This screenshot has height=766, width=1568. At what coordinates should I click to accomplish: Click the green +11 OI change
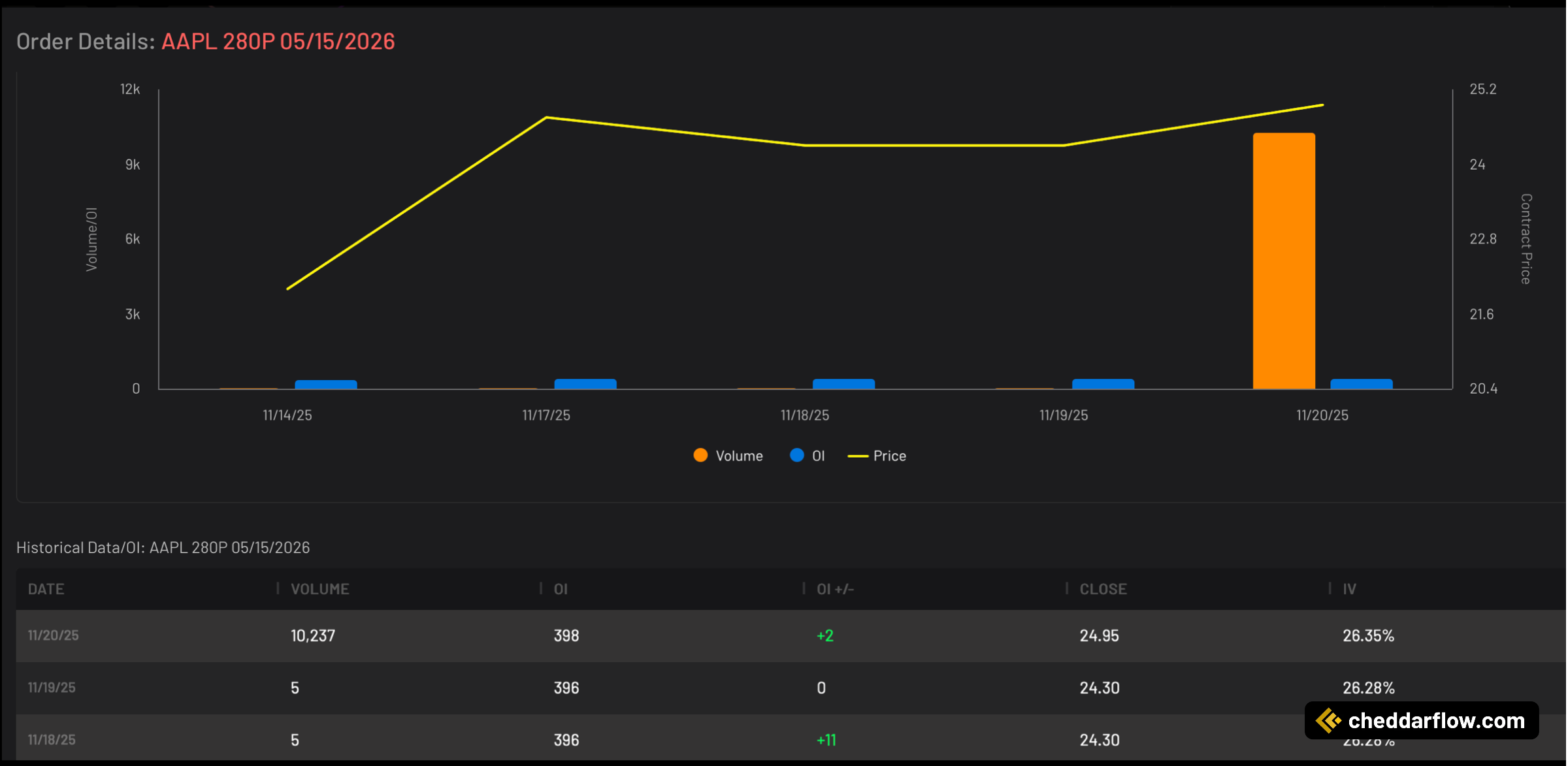pos(826,740)
